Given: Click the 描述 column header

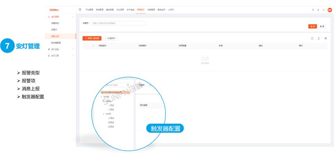Looking at the screenshot, I should coord(261,46).
